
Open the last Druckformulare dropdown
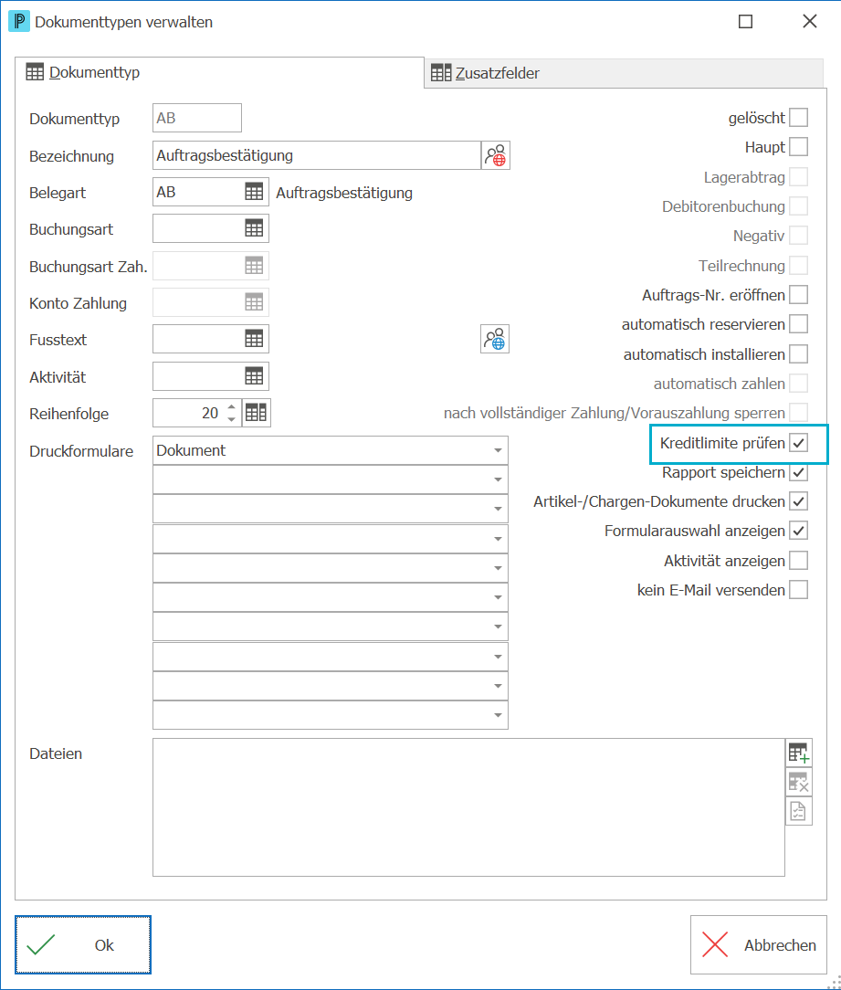331,715
